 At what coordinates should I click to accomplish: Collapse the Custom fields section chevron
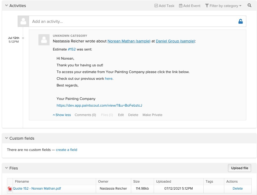pyautogui.click(x=6, y=138)
